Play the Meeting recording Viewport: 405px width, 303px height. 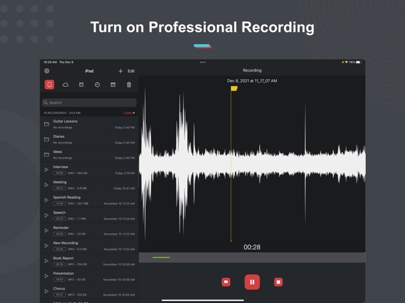click(x=47, y=185)
